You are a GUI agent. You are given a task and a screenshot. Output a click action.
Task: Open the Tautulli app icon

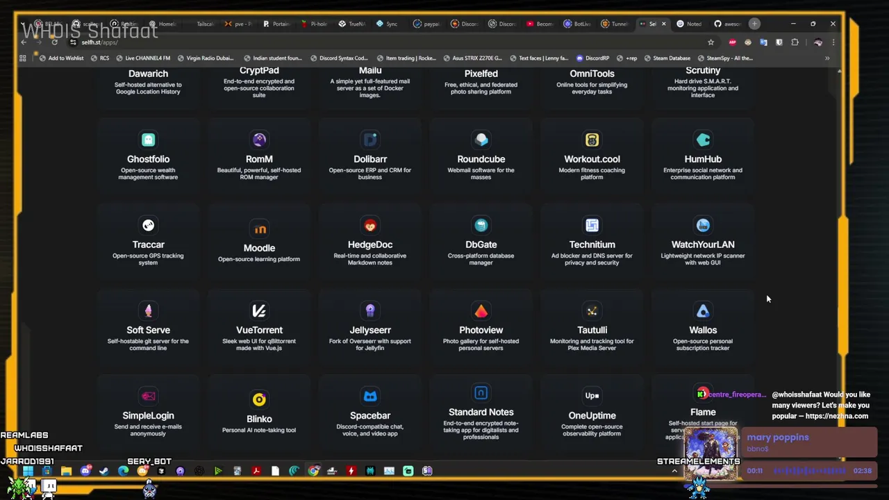click(x=592, y=310)
